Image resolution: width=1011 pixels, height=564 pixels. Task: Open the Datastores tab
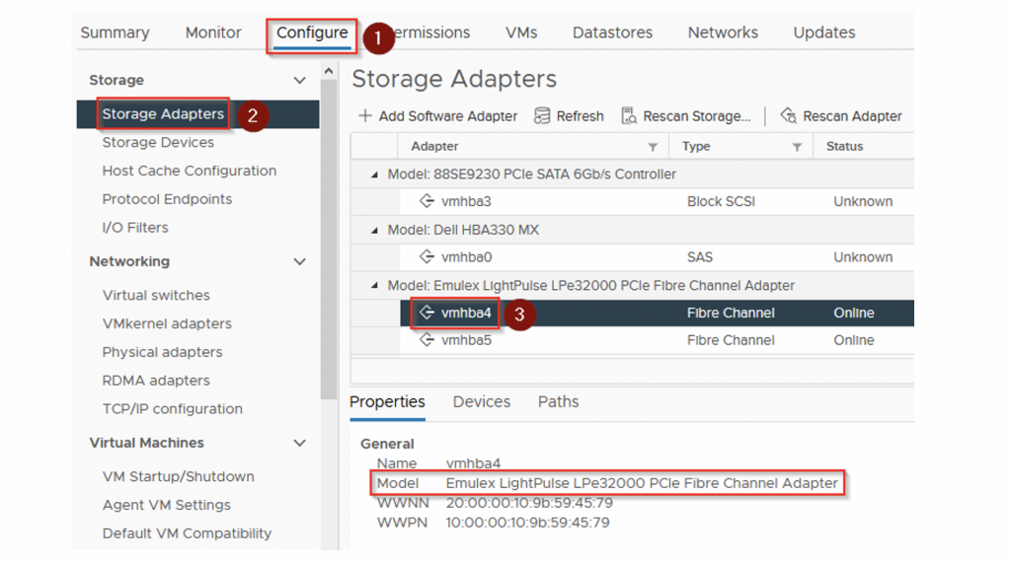coord(612,33)
